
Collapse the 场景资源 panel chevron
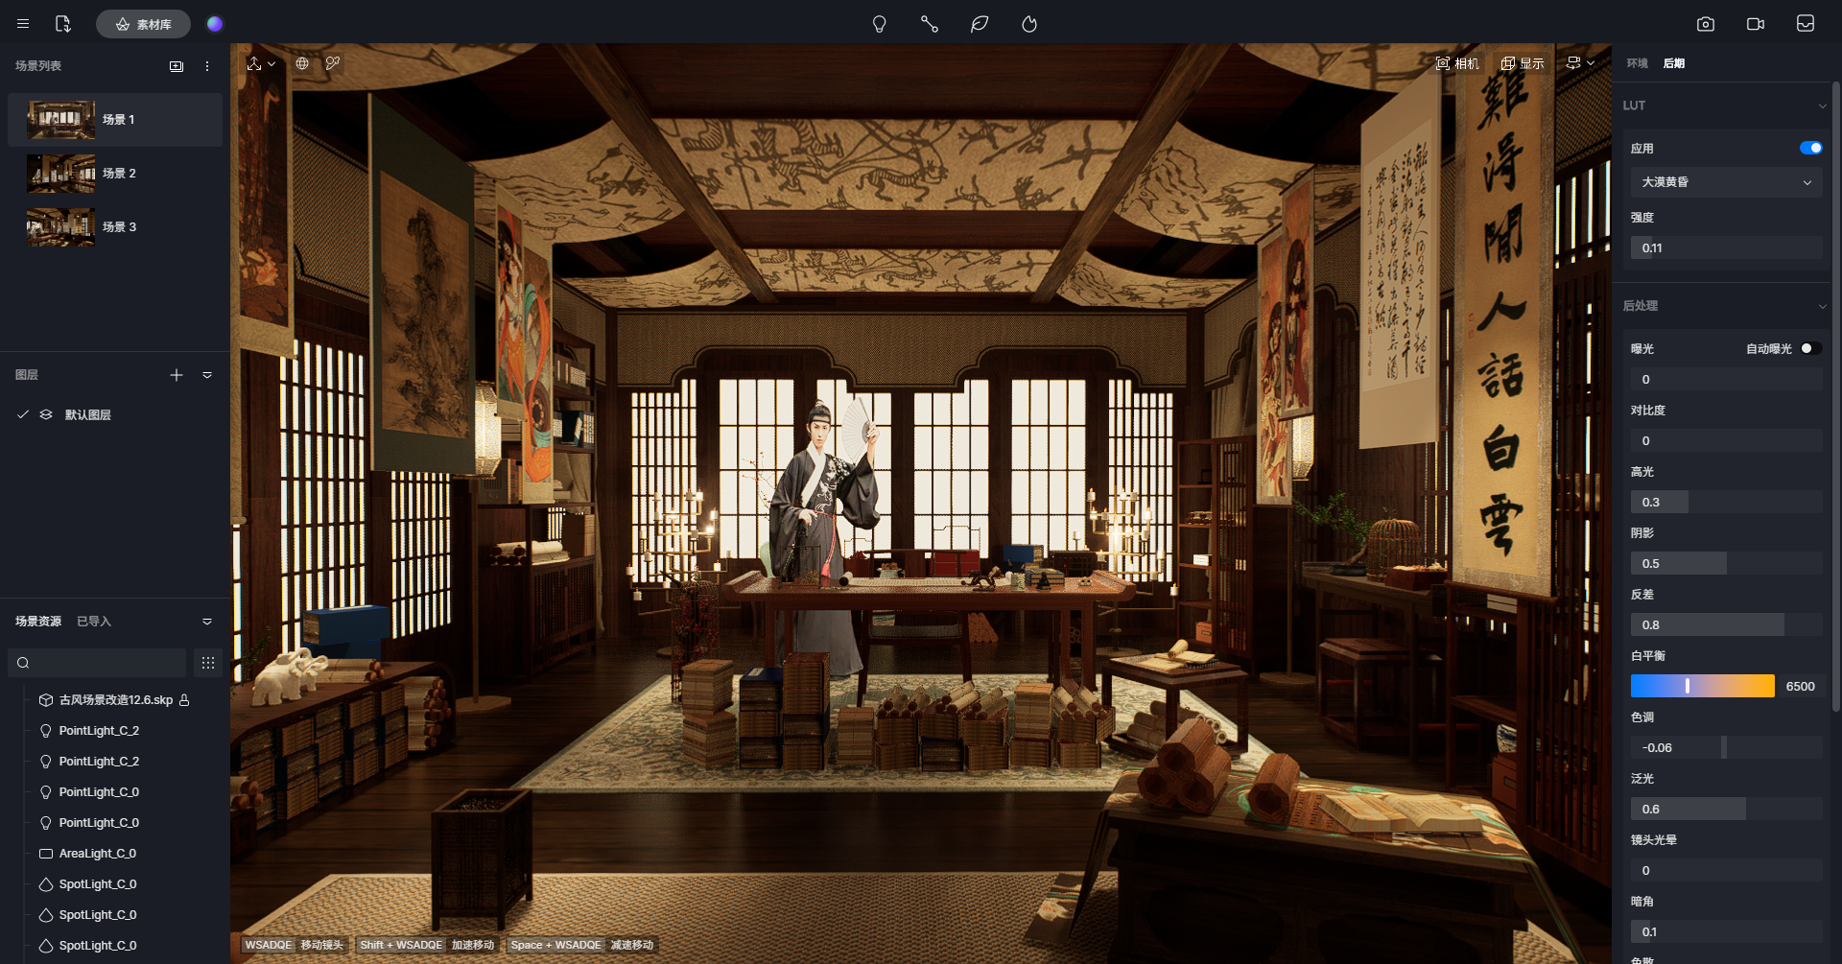coord(207,622)
